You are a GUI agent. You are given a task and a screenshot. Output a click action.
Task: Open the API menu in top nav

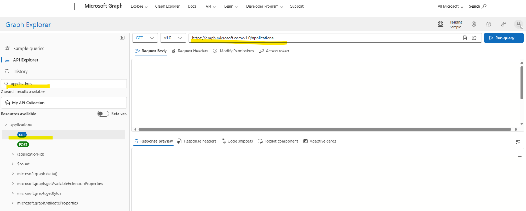pyautogui.click(x=210, y=6)
